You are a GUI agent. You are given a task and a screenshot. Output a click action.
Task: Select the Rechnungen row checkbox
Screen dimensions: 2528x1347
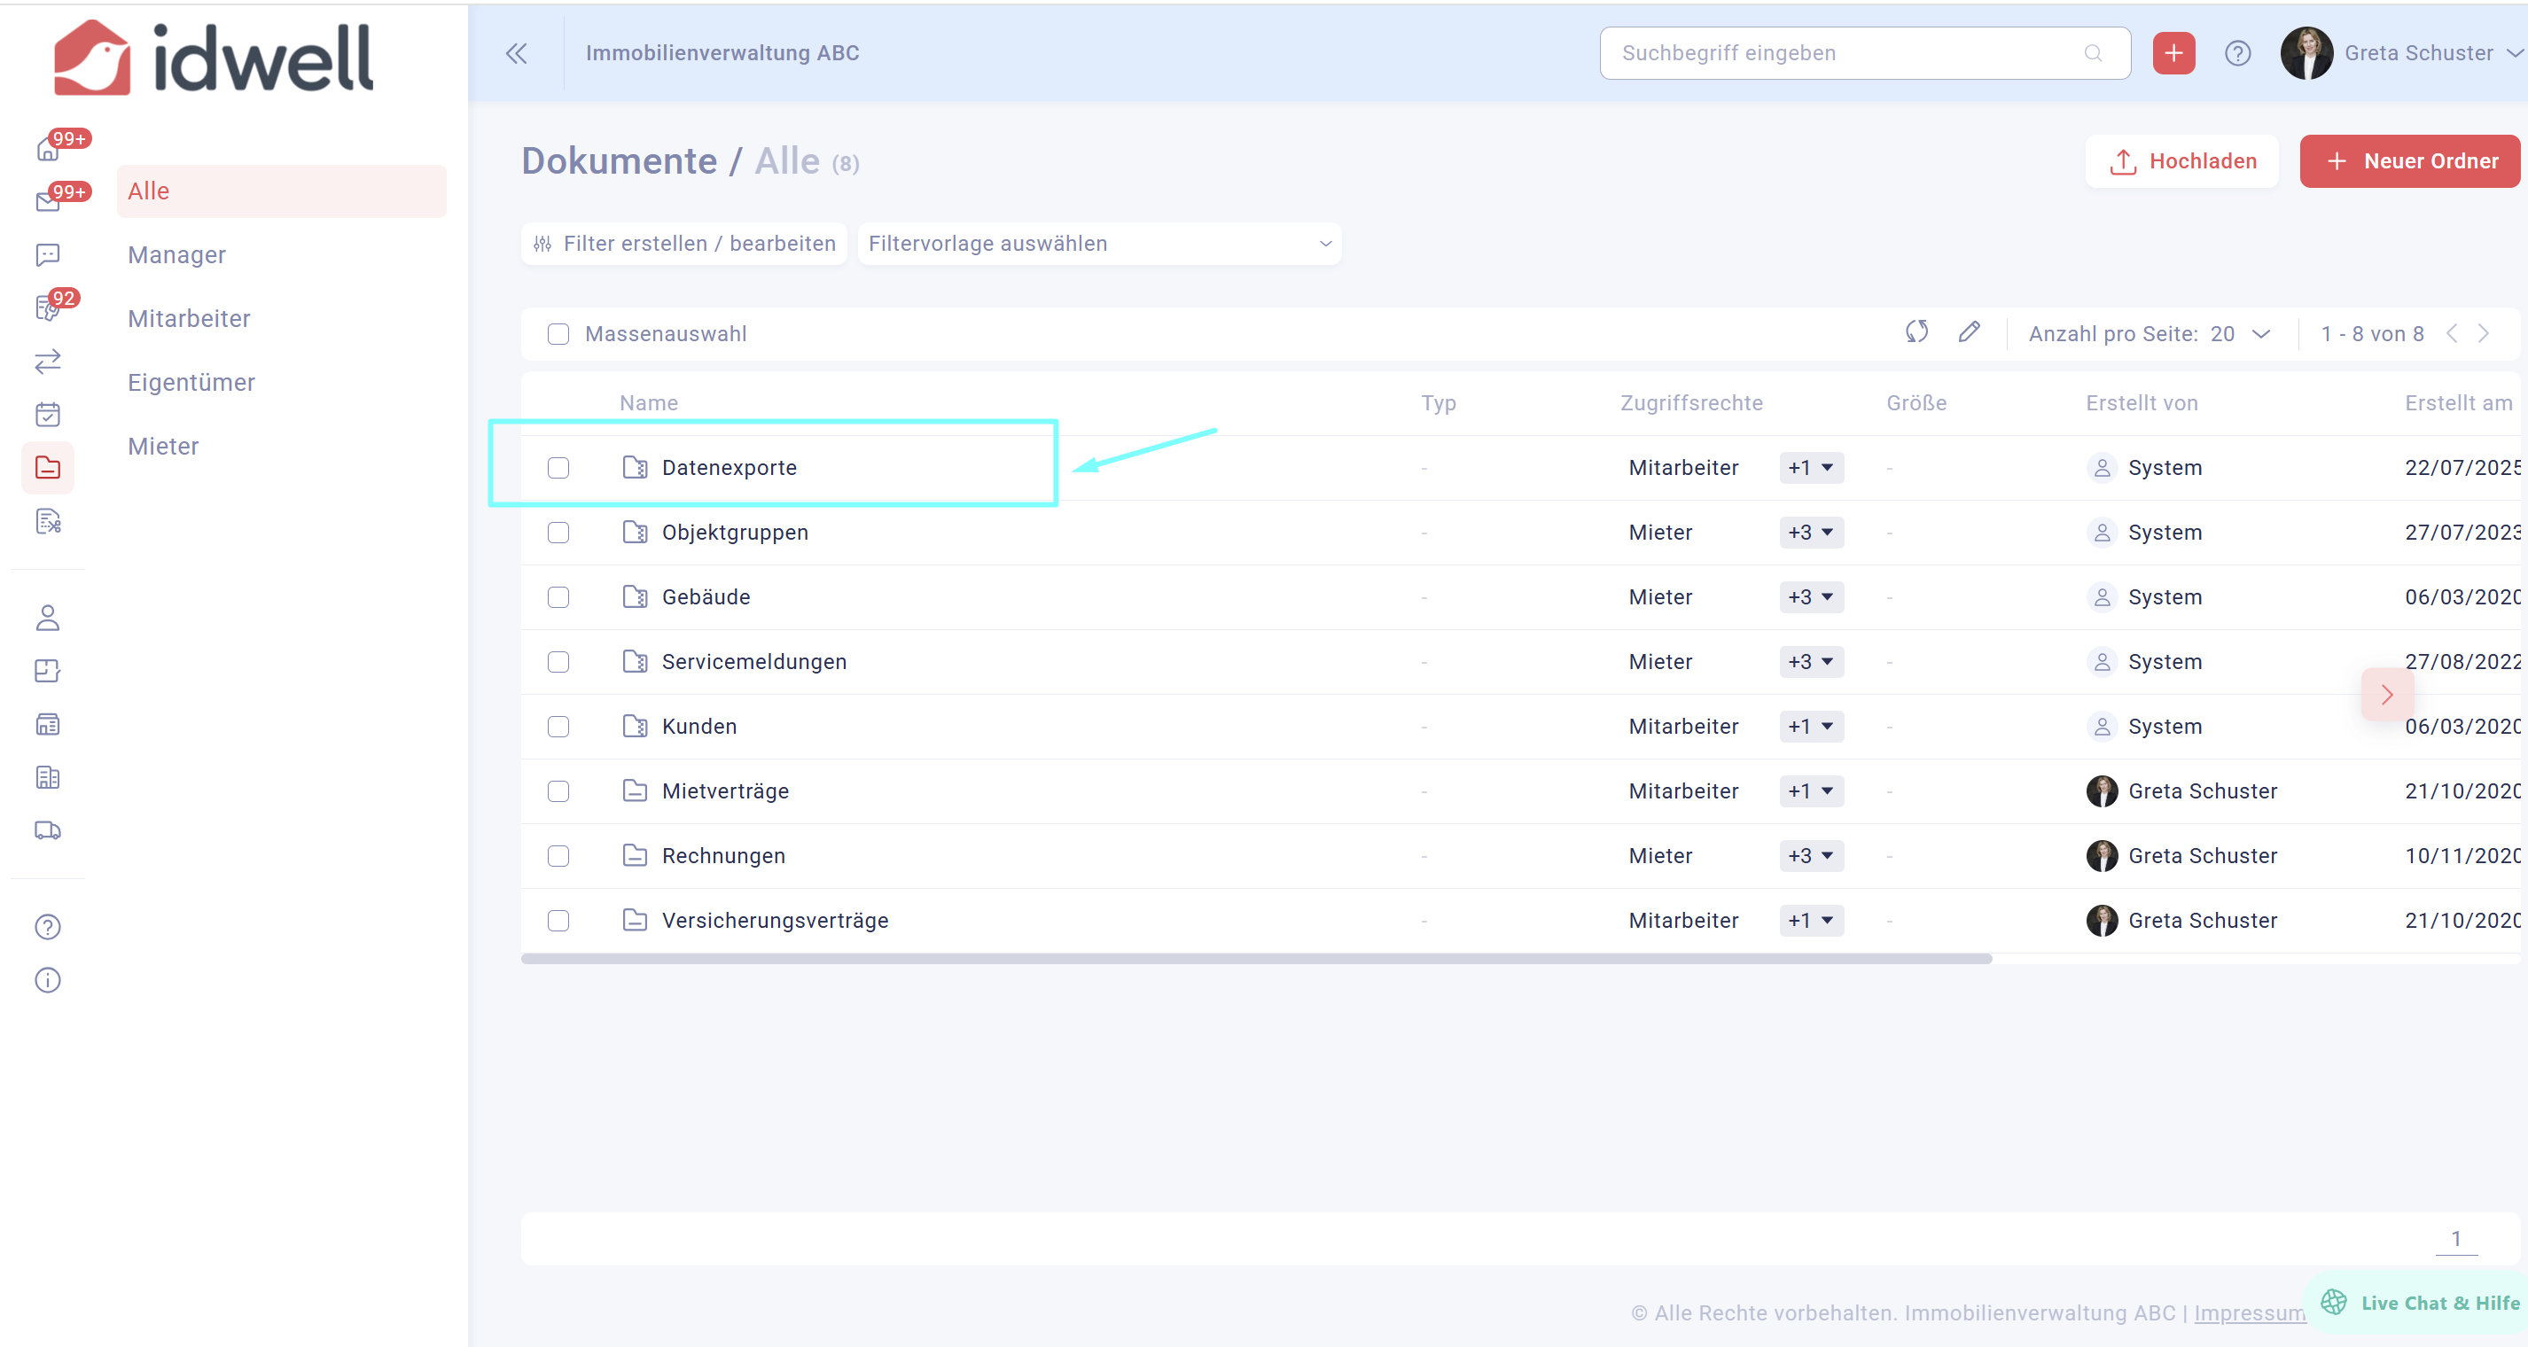click(x=558, y=855)
